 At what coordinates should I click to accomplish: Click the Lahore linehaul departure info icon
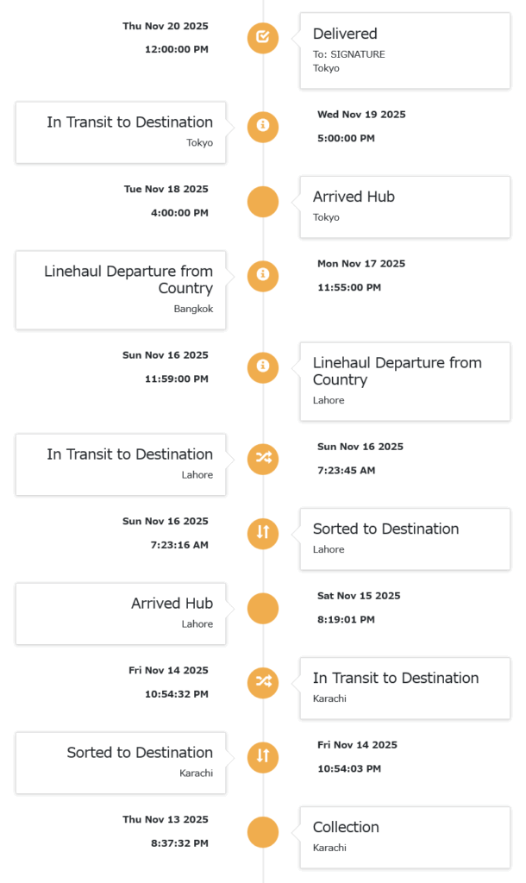(263, 366)
